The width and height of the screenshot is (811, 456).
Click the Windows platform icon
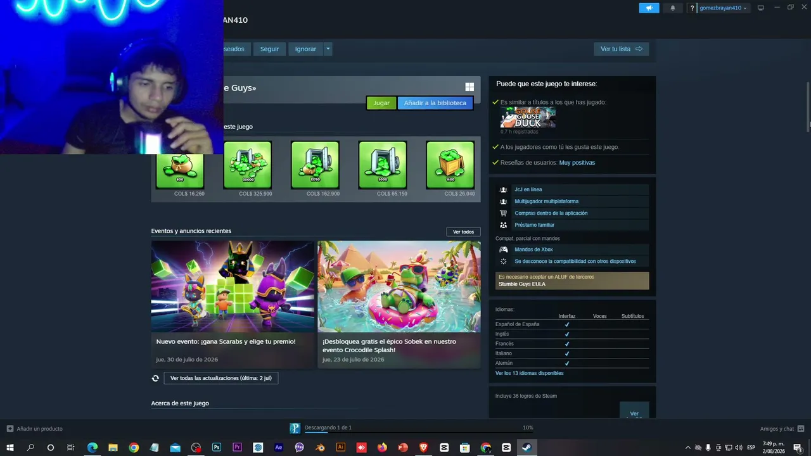(469, 87)
